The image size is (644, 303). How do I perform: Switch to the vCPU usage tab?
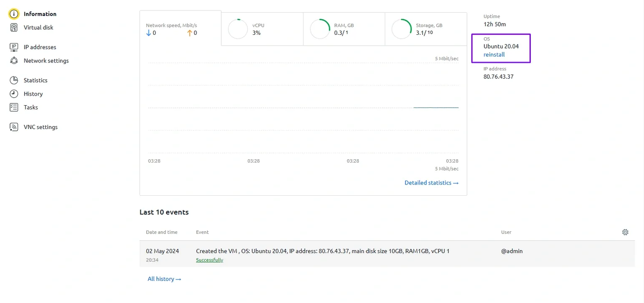262,29
